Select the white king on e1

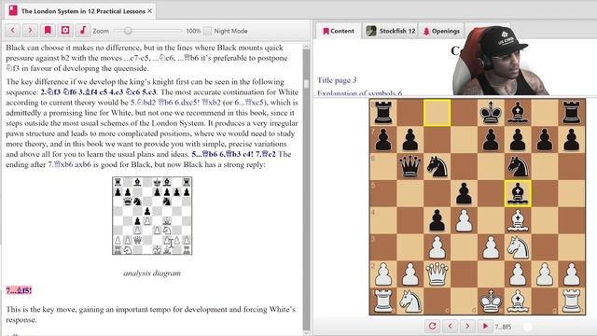coord(491,301)
